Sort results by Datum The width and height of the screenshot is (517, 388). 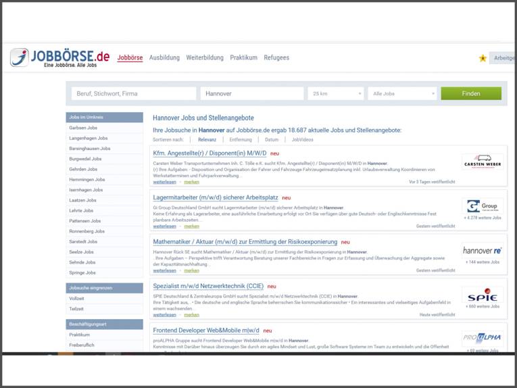tap(271, 140)
